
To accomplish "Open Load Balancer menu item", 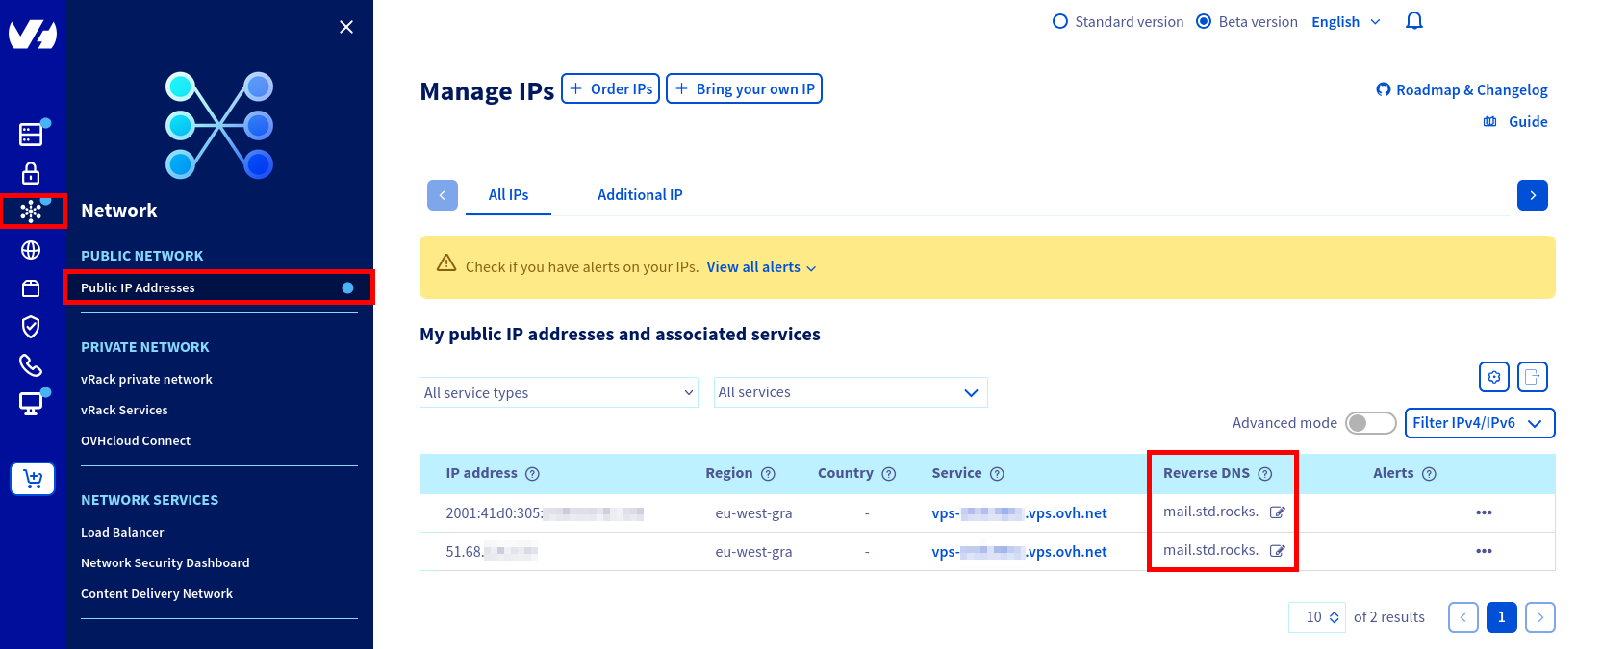I will click(x=122, y=533).
